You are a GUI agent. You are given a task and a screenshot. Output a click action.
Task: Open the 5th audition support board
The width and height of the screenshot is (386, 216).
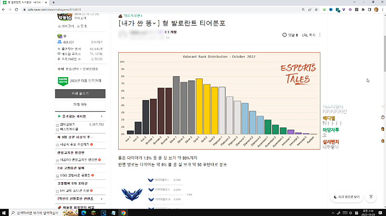(x=75, y=190)
